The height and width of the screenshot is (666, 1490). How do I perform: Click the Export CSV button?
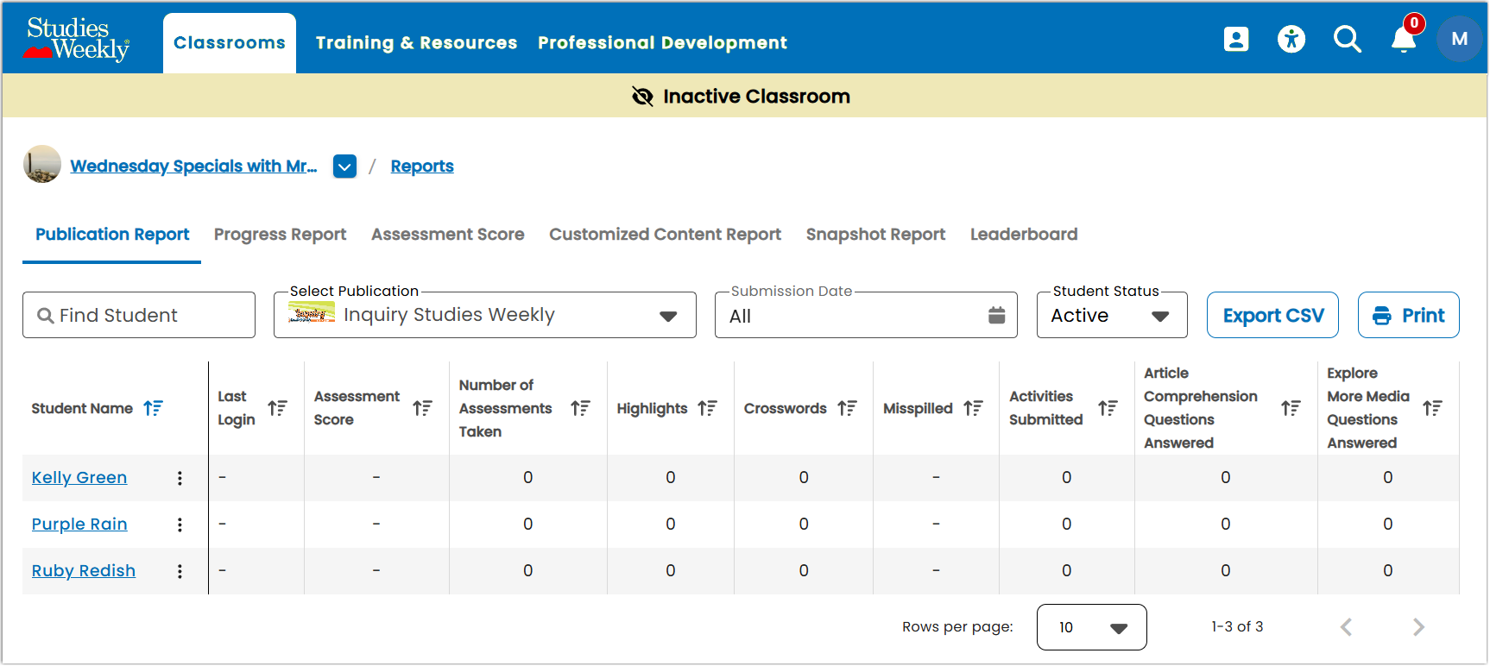tap(1272, 315)
